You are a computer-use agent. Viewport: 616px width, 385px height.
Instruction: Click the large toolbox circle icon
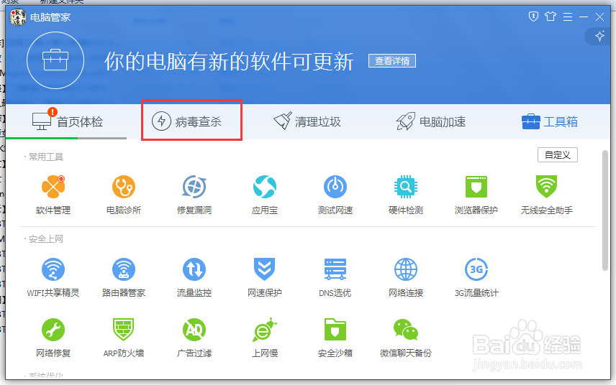click(55, 60)
